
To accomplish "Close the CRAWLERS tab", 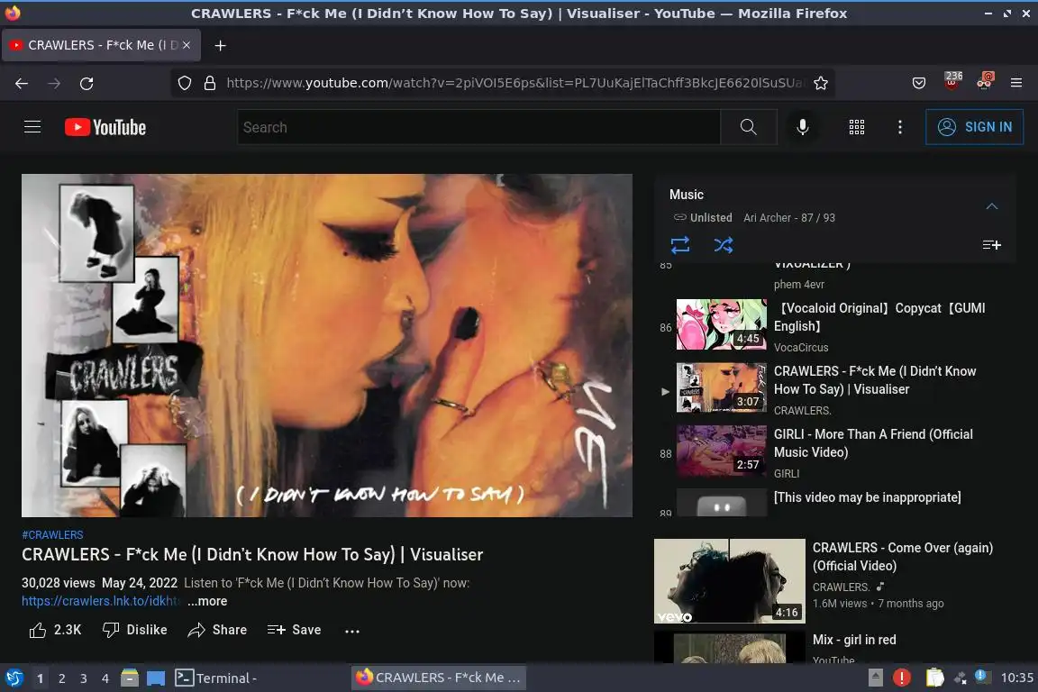I will point(187,45).
